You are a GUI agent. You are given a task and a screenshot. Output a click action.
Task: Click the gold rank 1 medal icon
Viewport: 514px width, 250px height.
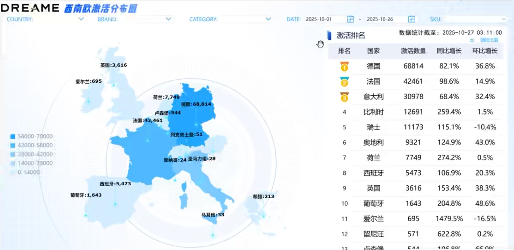pyautogui.click(x=344, y=67)
